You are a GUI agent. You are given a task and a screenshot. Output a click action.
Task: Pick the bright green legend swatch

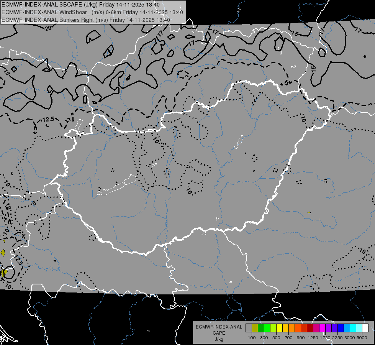(x=267, y=328)
